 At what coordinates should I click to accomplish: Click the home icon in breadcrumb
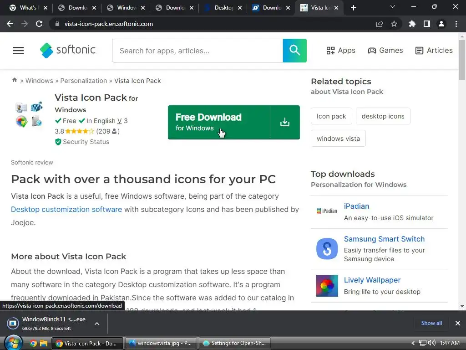[x=14, y=80]
